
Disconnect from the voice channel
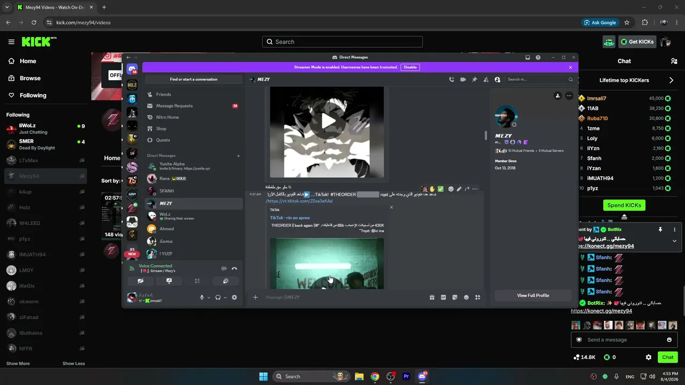pyautogui.click(x=234, y=268)
